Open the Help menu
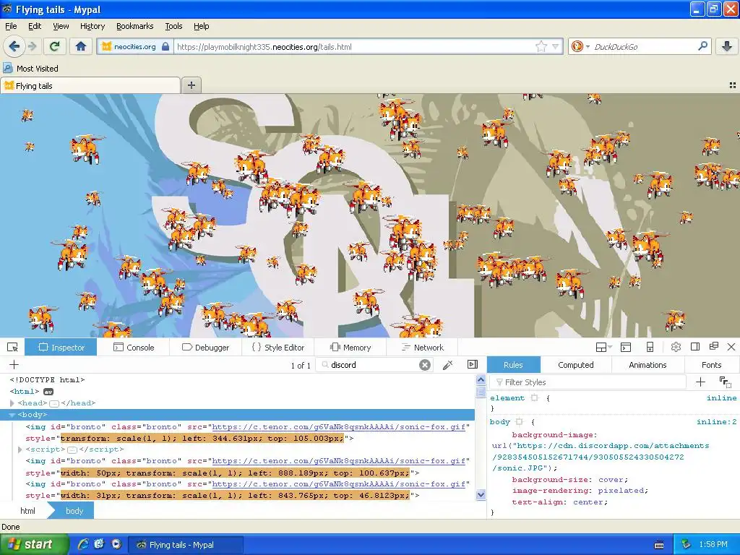Viewport: 740px width, 555px height. pos(201,26)
